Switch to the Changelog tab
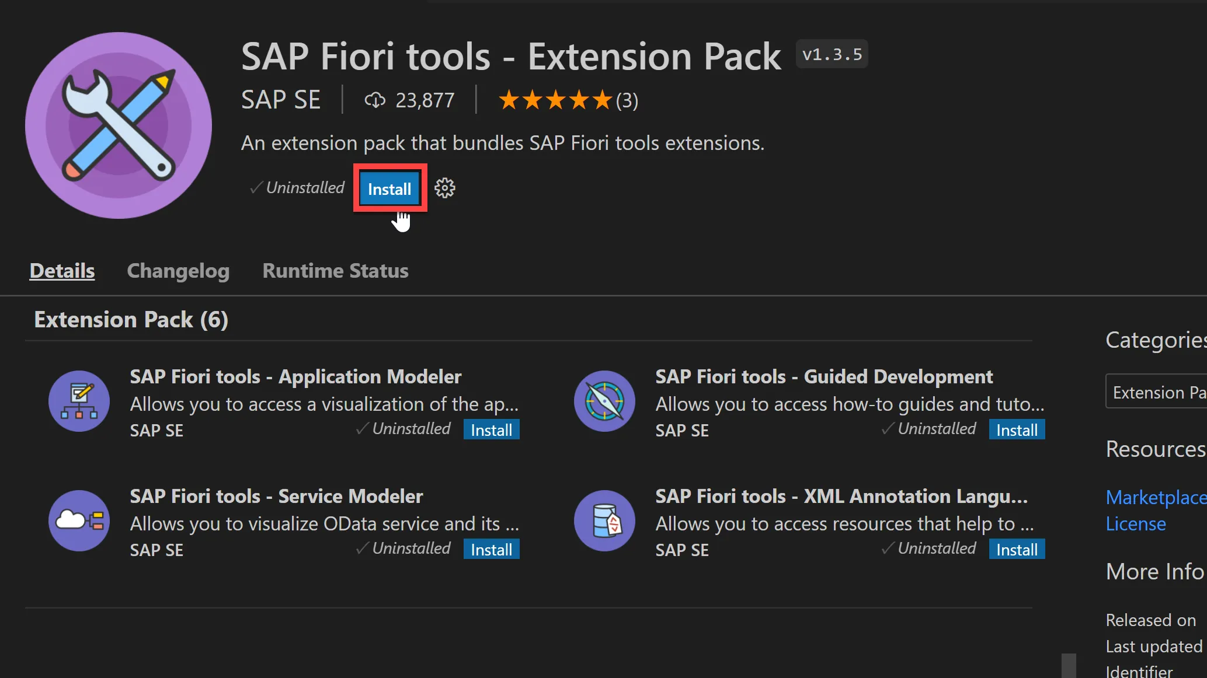 (178, 271)
